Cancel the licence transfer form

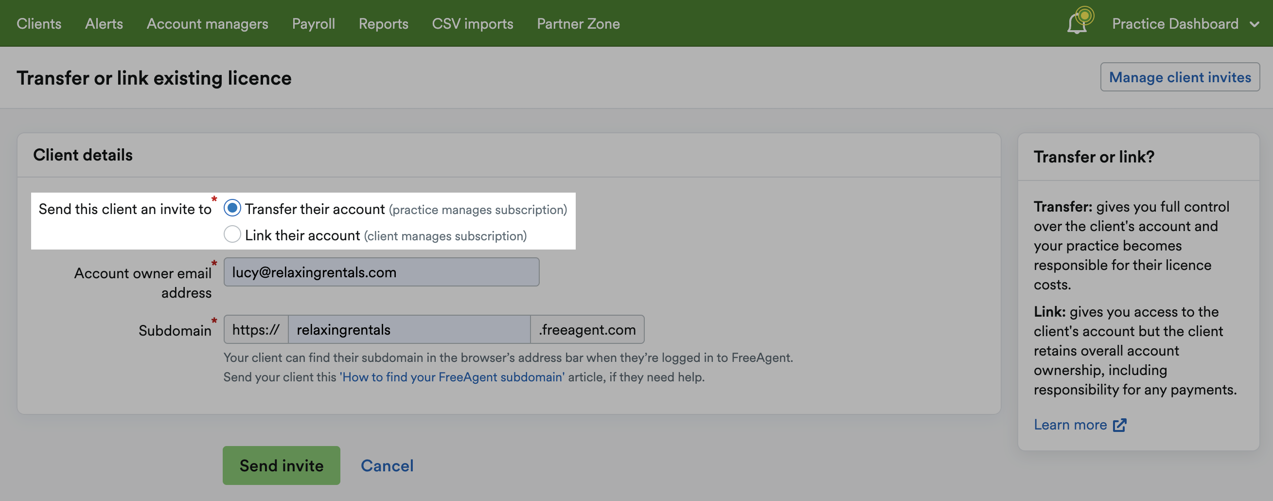coord(387,465)
